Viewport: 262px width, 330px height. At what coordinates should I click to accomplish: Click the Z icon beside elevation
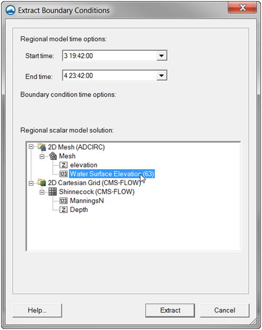pos(63,165)
